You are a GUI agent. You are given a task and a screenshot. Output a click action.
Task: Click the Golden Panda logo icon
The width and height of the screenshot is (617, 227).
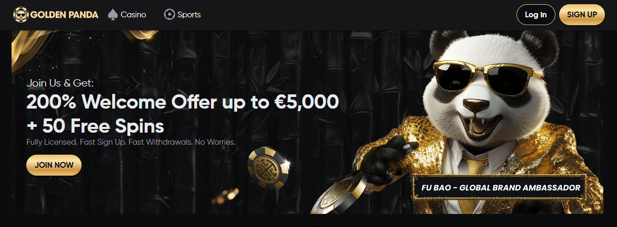[21, 15]
